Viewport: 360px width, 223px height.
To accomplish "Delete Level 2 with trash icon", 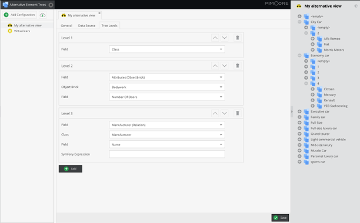I will pos(238,66).
